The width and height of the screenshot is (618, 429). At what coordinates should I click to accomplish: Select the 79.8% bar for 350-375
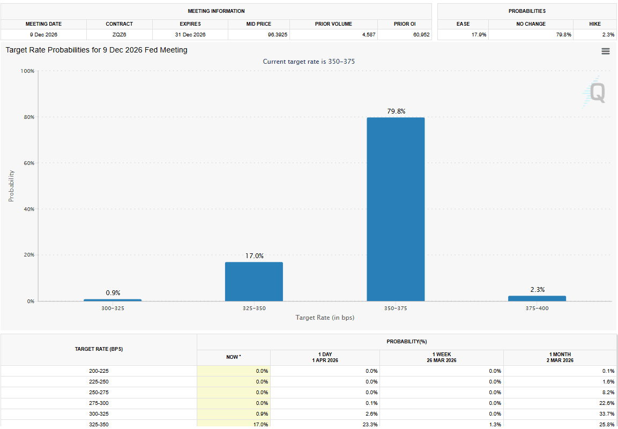396,209
